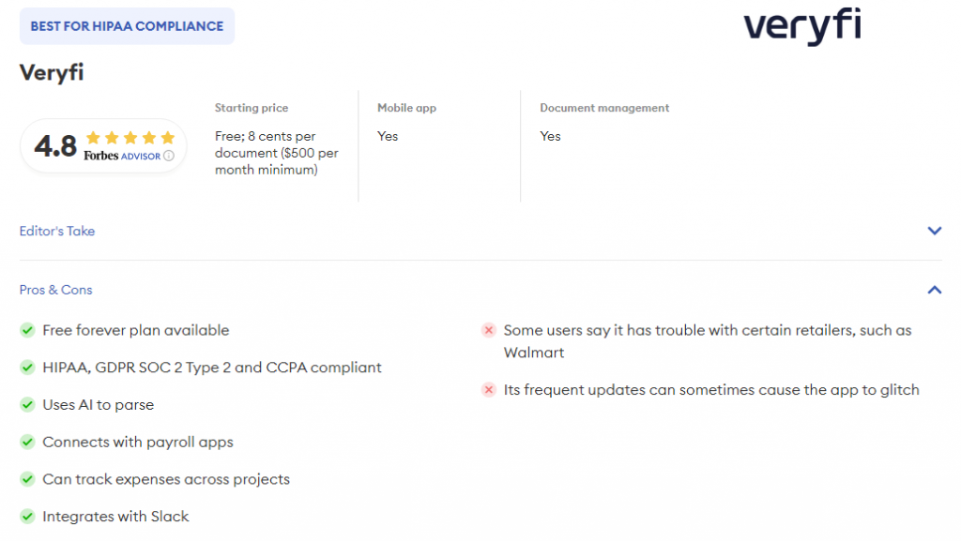Click the Best for HIPAA Compliance badge
The height and width of the screenshot is (541, 961).
[127, 26]
